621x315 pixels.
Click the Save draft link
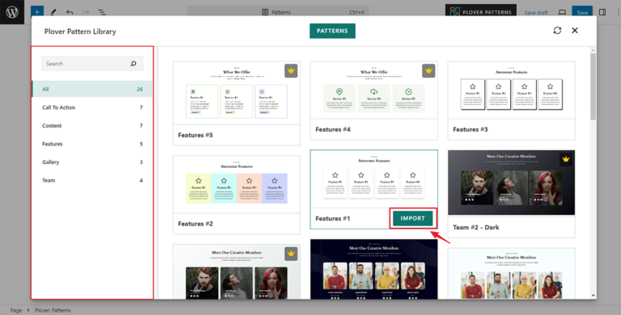[x=536, y=13]
